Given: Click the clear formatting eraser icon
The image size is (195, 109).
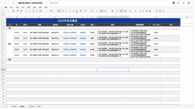Looking at the screenshot, I should click(21, 11).
